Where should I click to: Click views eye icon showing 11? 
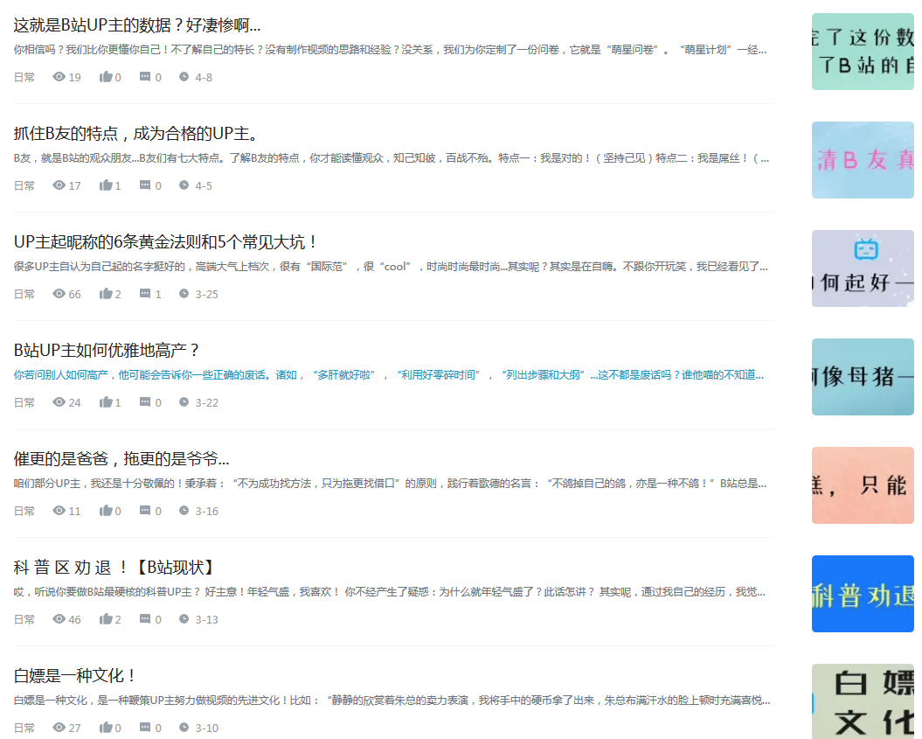(59, 510)
